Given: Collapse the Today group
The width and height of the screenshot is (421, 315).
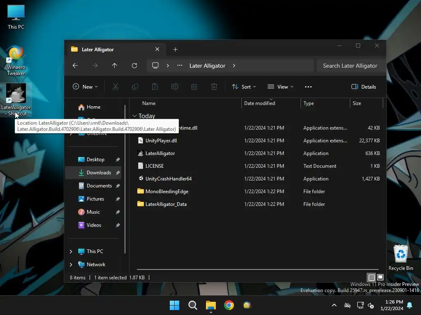Looking at the screenshot, I should [134, 116].
